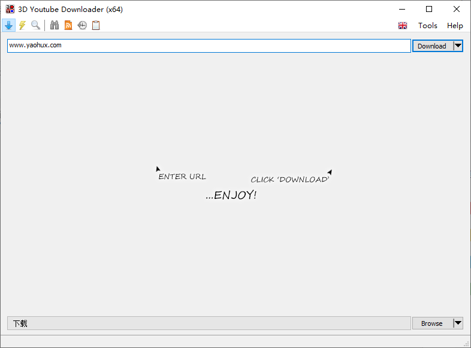This screenshot has width=471, height=348.
Task: Open the Tools menu
Action: click(428, 26)
